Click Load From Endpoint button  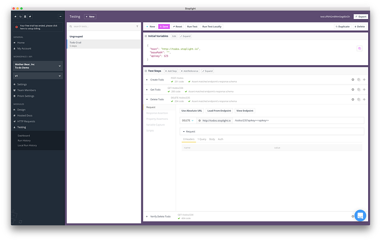(219, 111)
